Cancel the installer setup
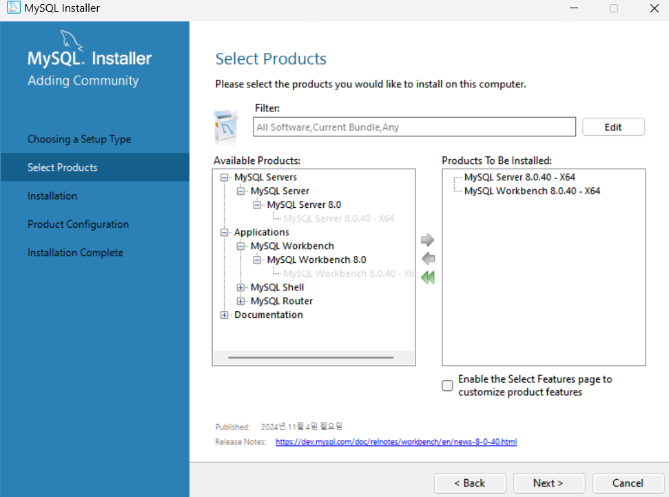 tap(628, 483)
